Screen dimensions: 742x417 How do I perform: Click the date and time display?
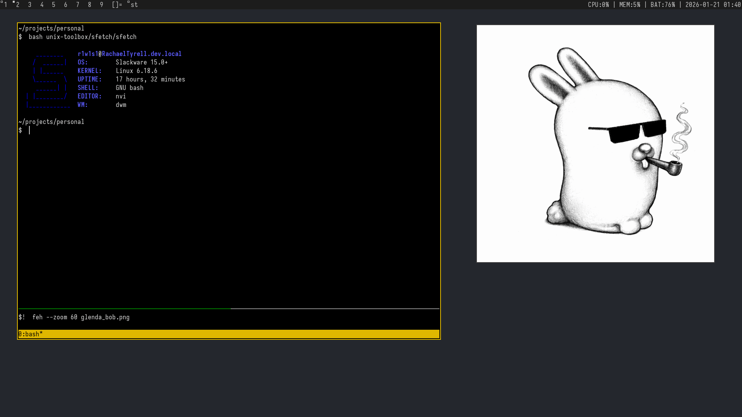click(x=713, y=5)
